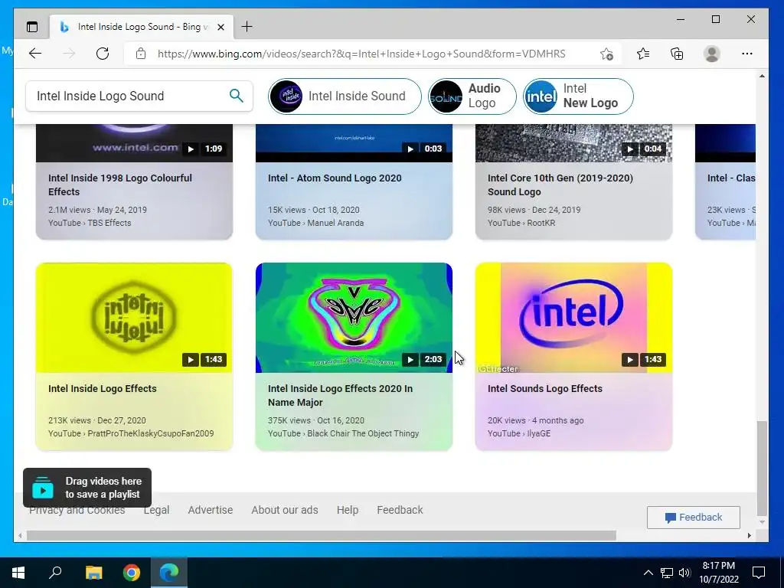Click the search magnifier in Bing box
Image resolution: width=784 pixels, height=588 pixels.
point(237,96)
